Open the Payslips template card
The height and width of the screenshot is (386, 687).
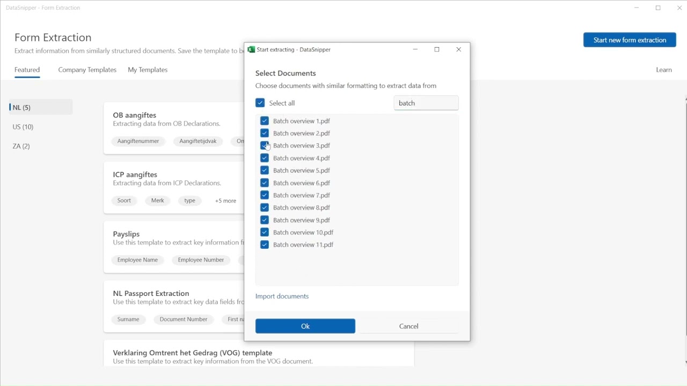(x=174, y=247)
